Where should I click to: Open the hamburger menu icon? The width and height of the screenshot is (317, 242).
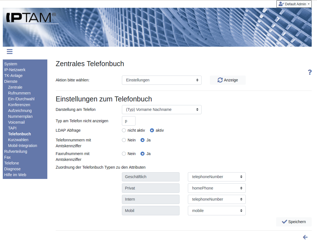(x=10, y=52)
